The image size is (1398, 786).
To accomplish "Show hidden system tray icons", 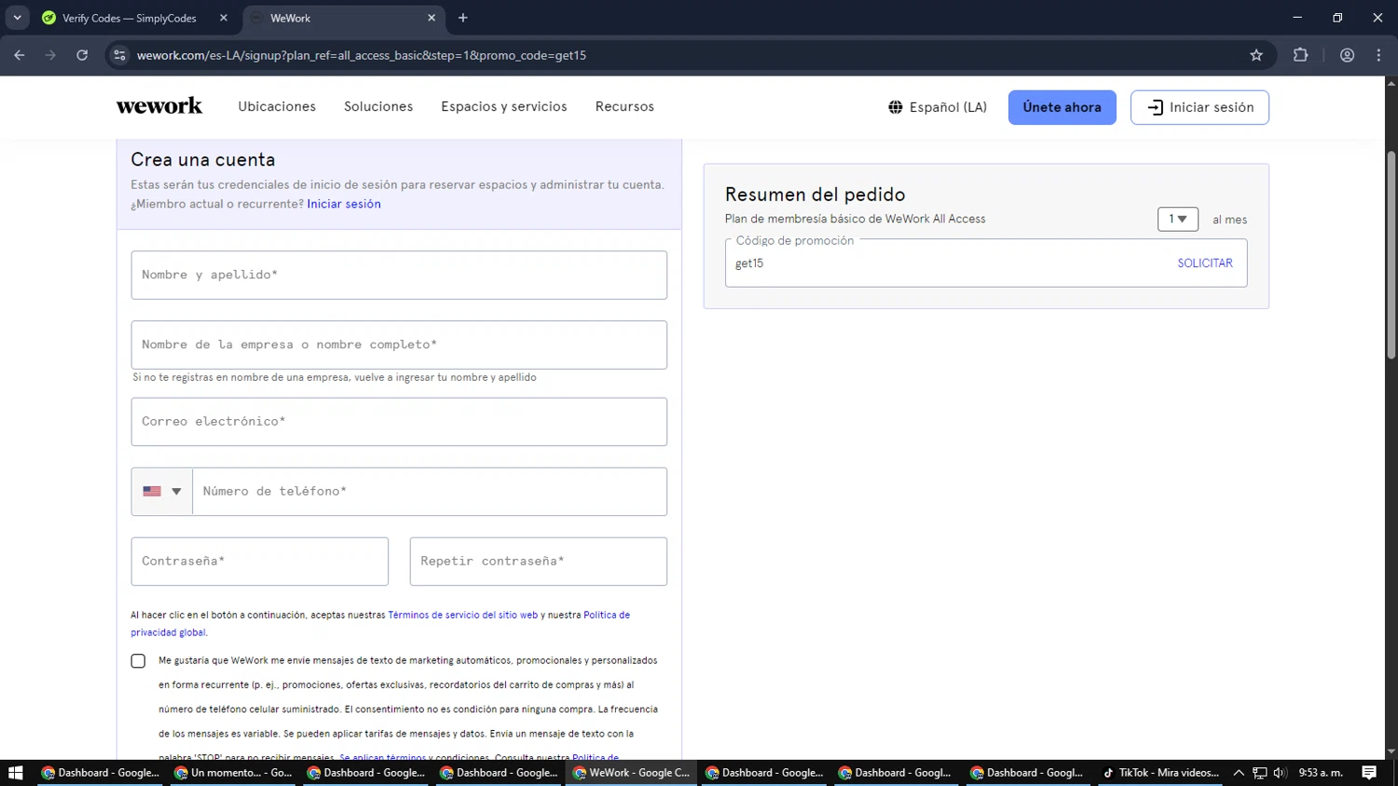I will click(x=1239, y=773).
